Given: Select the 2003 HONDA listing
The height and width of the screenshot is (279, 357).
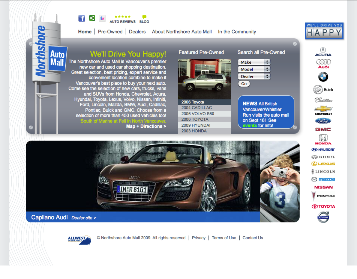Looking at the screenshot, I should 204,131.
